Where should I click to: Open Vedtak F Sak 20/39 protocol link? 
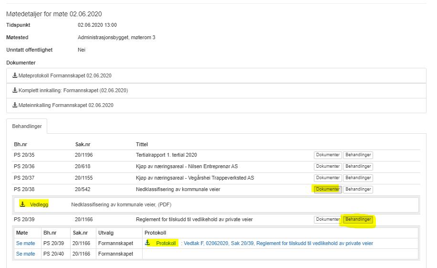click(x=277, y=243)
